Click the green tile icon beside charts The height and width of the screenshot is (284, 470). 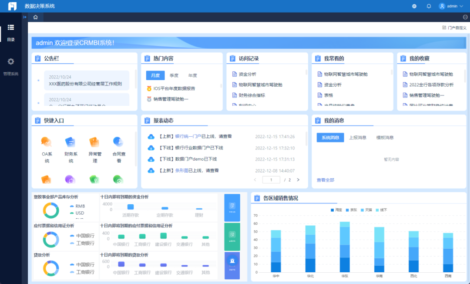(x=232, y=237)
